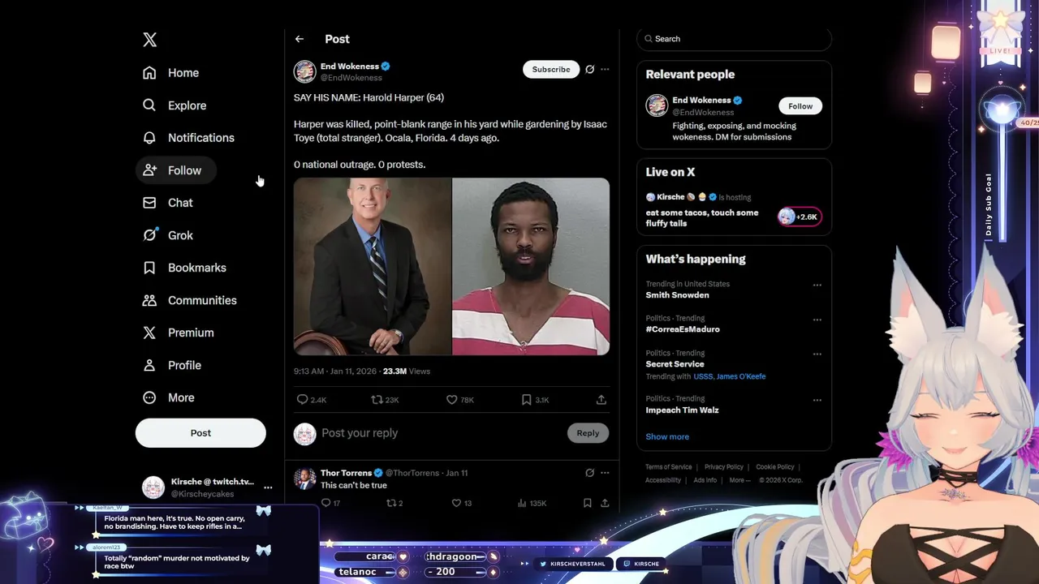
Task: Open the left photo of man in suit
Action: pos(373,267)
